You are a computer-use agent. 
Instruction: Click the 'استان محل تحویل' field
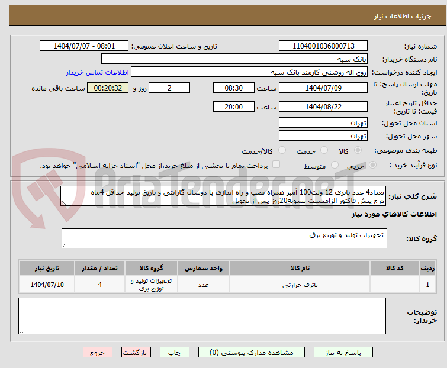(323, 123)
